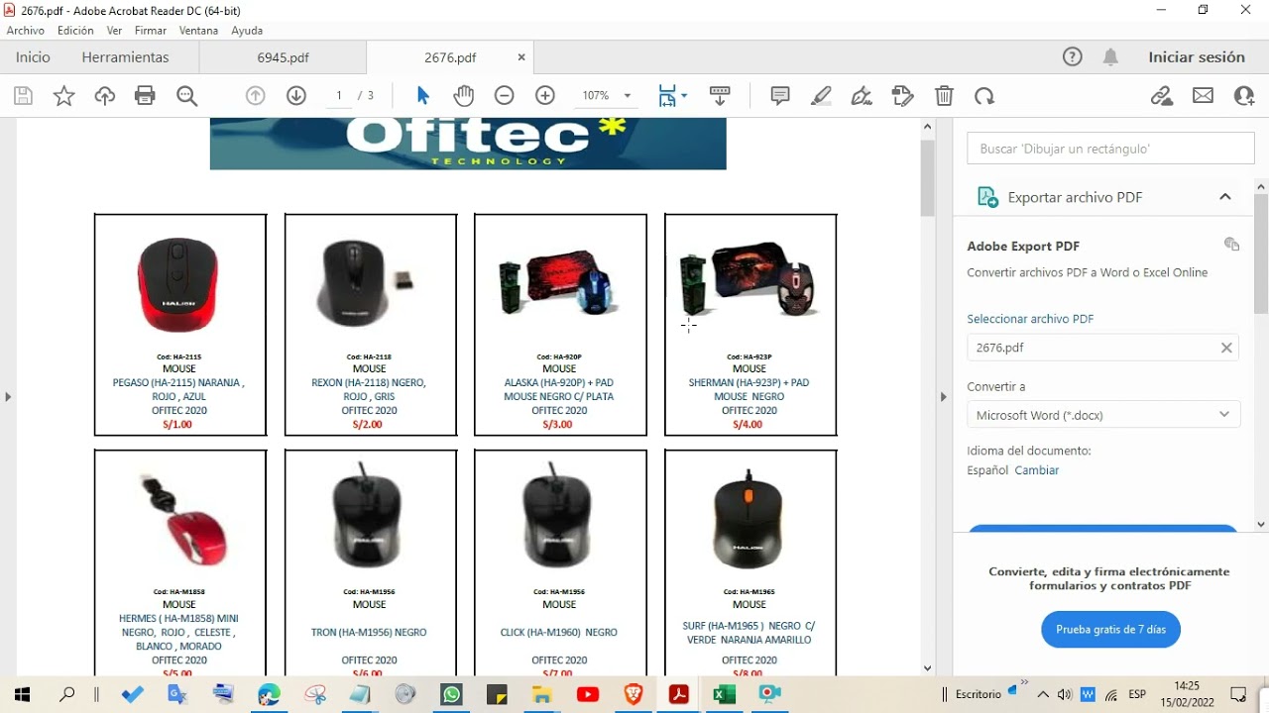The width and height of the screenshot is (1269, 713).
Task: Click the cloud upload icon
Action: tap(105, 96)
